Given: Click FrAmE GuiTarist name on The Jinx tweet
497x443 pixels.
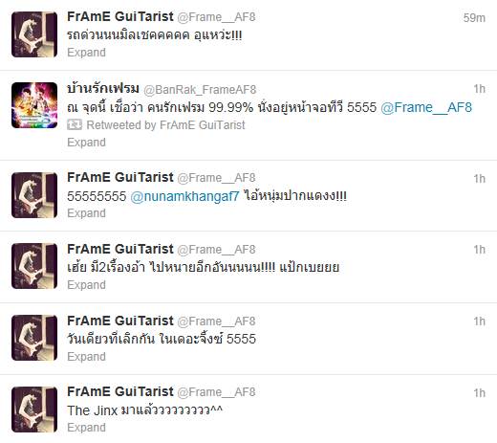Looking at the screenshot, I should (120, 391).
